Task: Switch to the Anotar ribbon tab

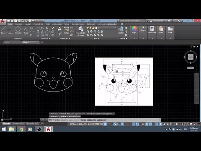Action: click(28, 24)
